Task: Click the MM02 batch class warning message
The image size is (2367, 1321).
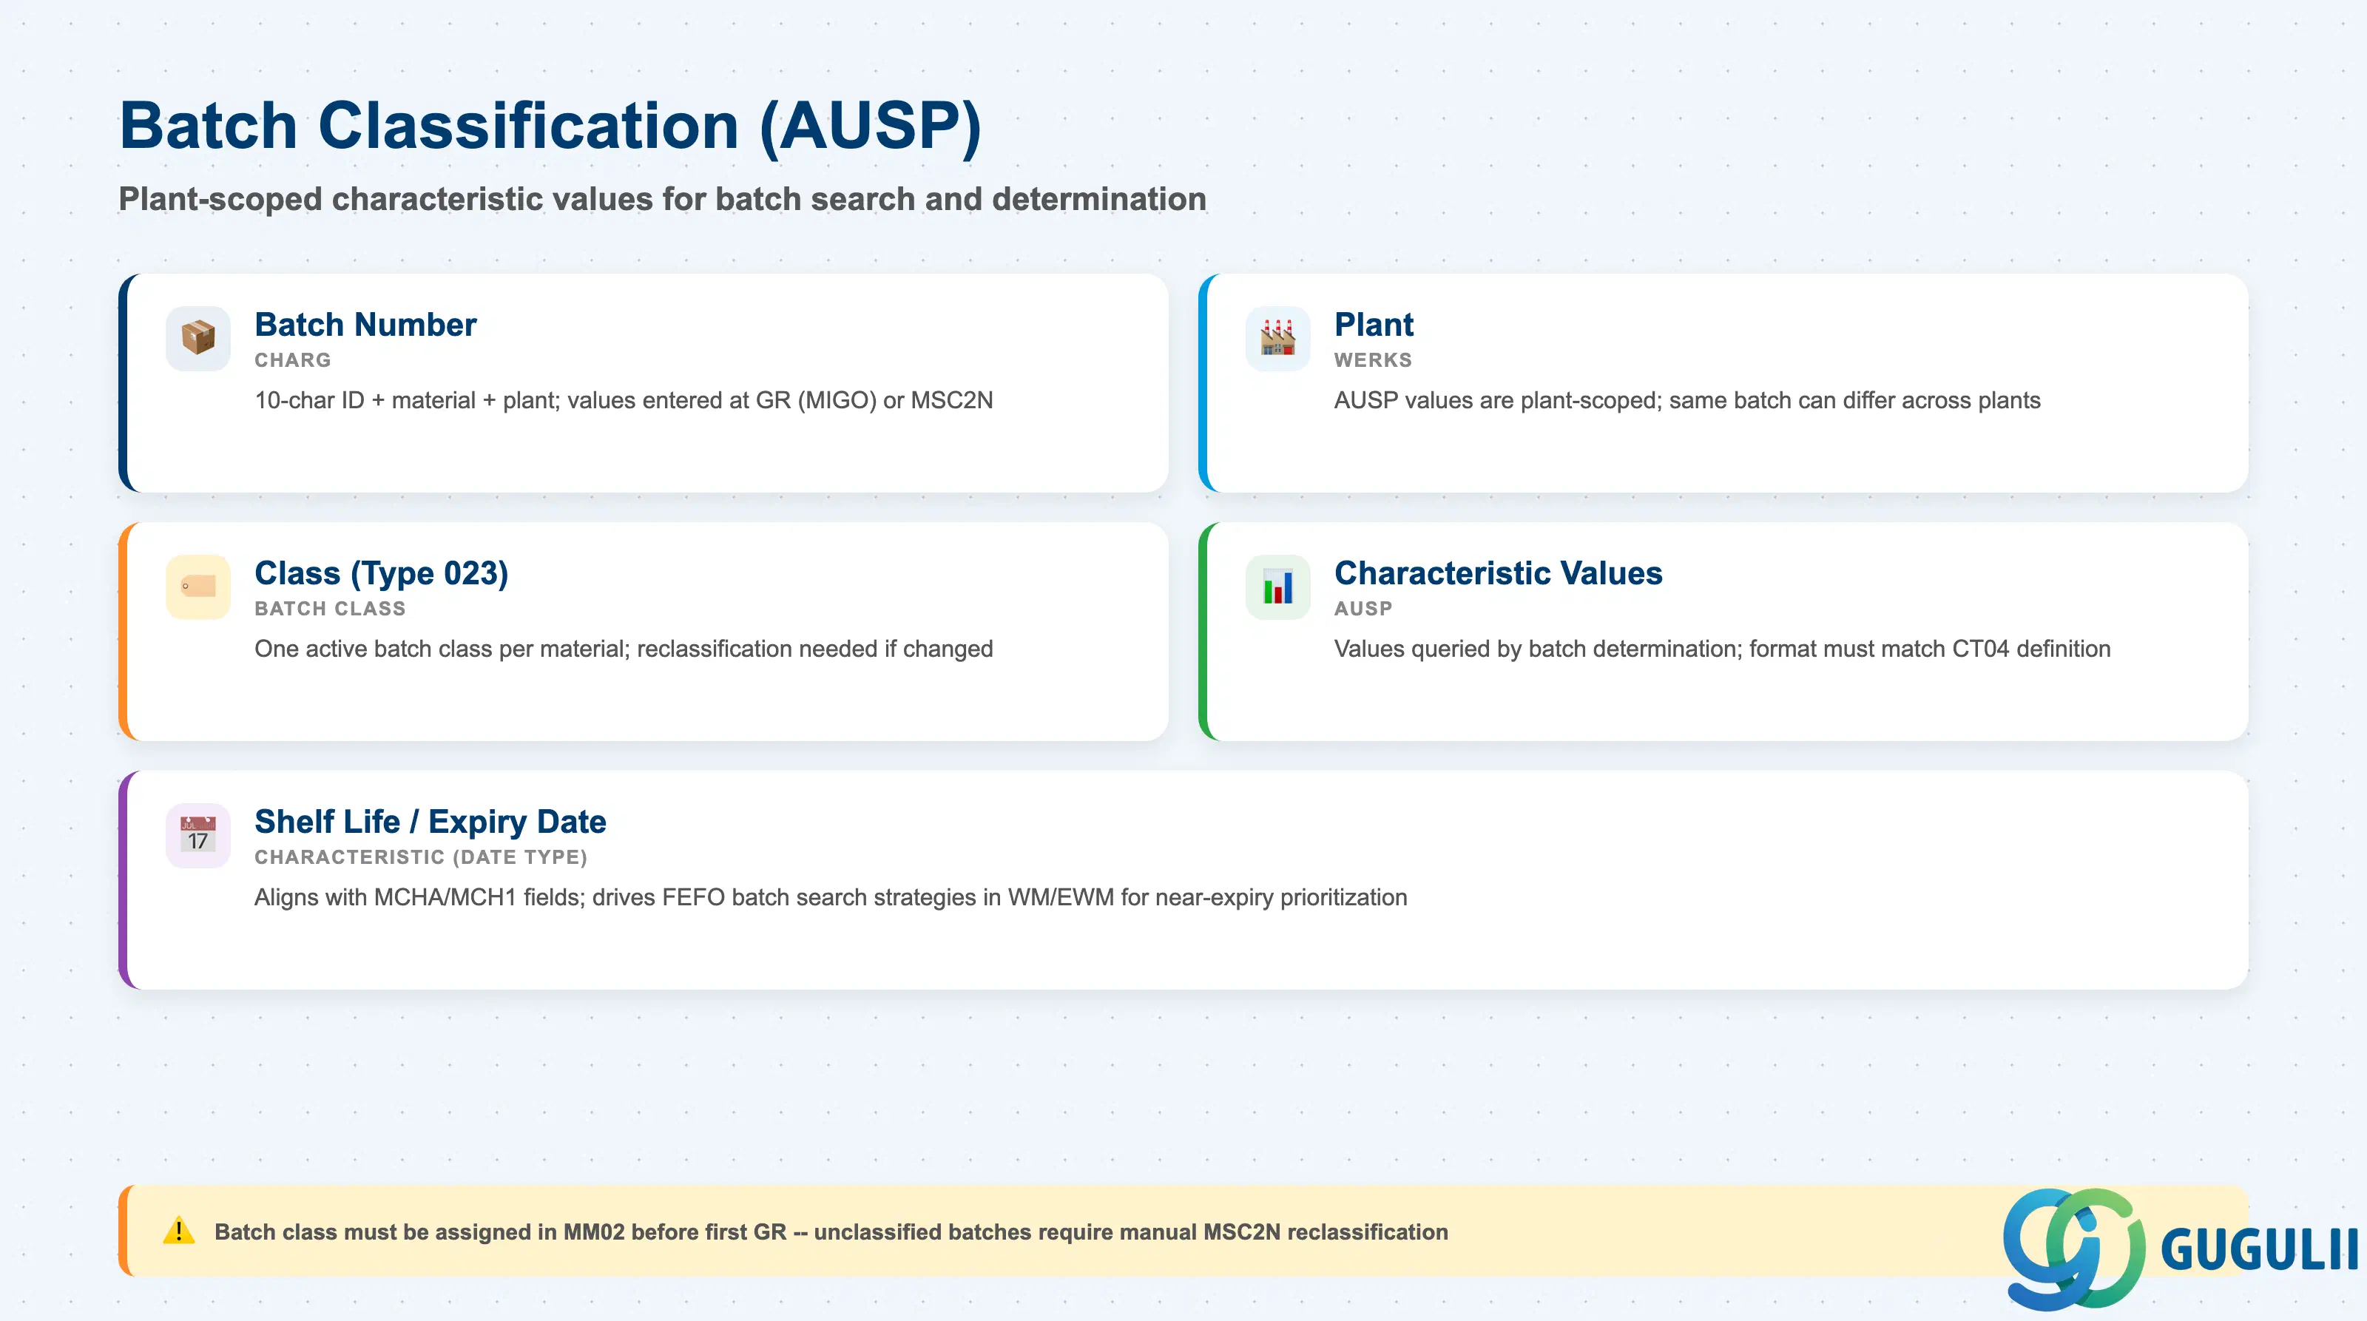Action: (x=831, y=1232)
